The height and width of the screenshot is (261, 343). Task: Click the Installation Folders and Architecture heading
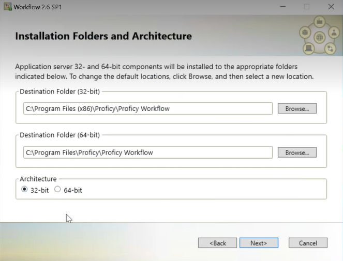pos(103,36)
